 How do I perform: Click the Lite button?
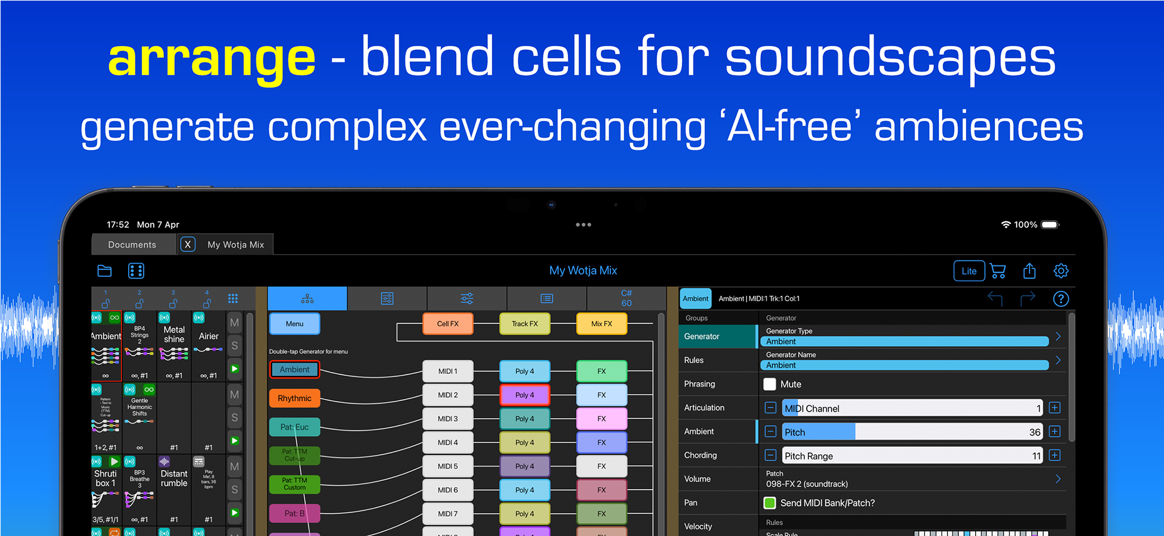(969, 271)
